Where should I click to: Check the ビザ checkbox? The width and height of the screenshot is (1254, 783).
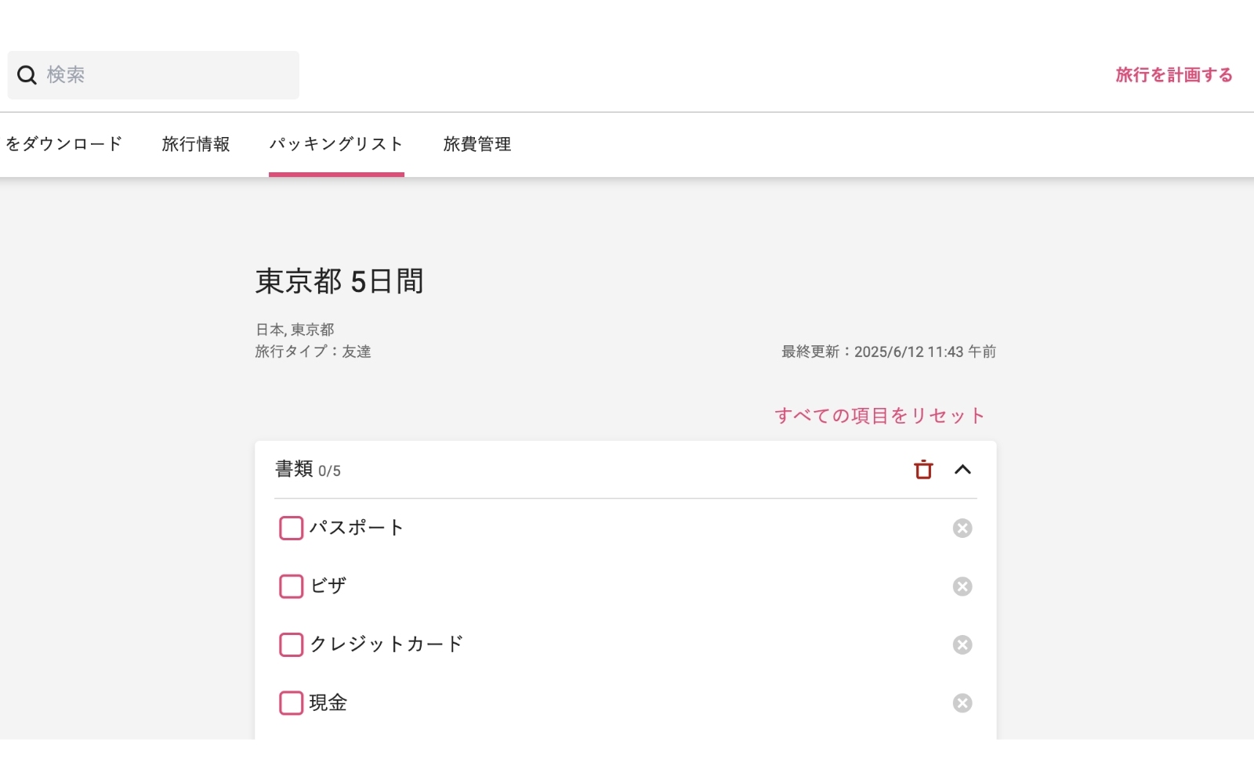291,586
